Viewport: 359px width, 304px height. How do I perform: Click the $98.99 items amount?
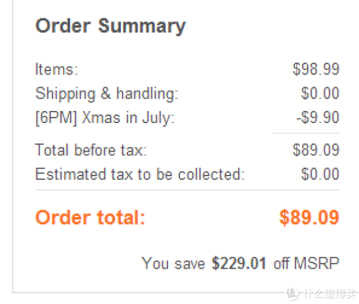pos(316,69)
